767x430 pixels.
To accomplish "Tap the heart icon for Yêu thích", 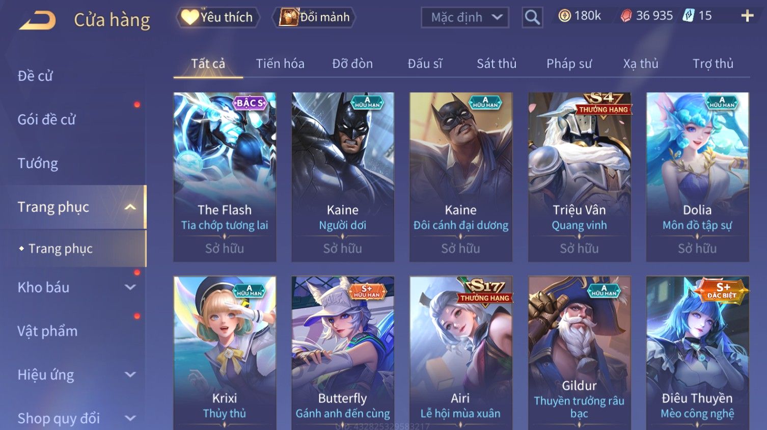I will coord(189,17).
